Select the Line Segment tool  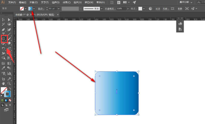9,34
